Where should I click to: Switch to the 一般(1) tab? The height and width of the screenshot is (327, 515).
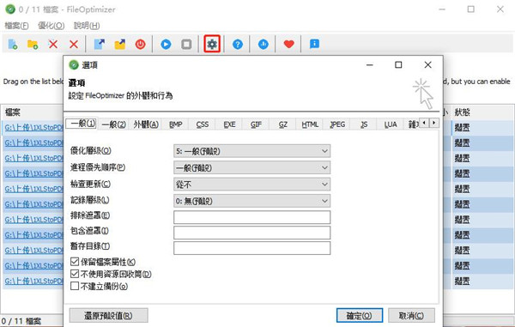[82, 124]
